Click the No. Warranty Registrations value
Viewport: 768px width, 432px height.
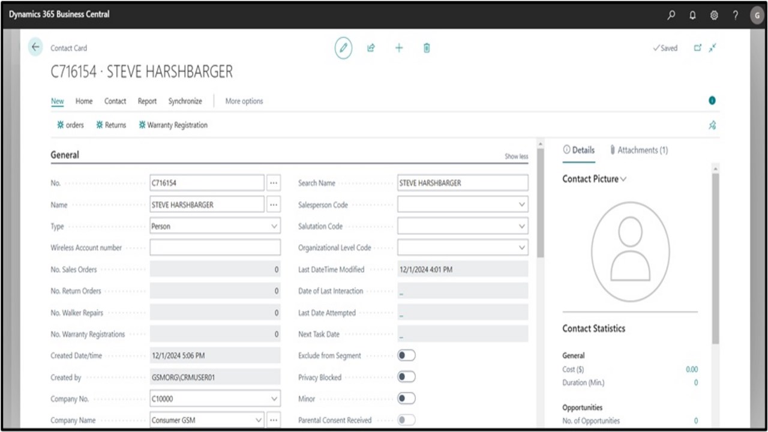pyautogui.click(x=215, y=334)
